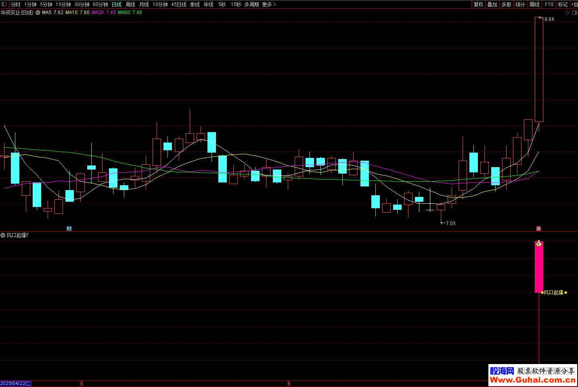This screenshot has width=578, height=387.
Task: Toggle the right side panel icon
Action: [x=574, y=13]
